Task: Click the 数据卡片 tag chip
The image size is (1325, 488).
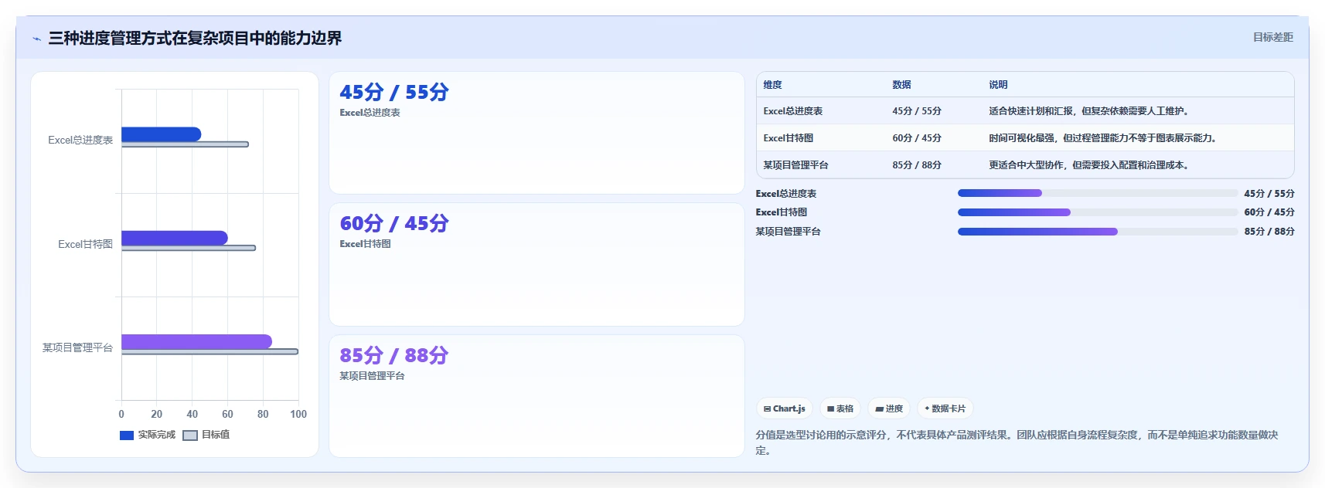Action: 945,408
